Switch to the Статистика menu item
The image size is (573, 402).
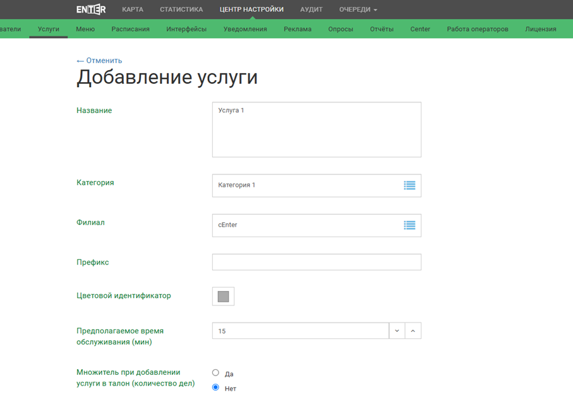point(181,9)
